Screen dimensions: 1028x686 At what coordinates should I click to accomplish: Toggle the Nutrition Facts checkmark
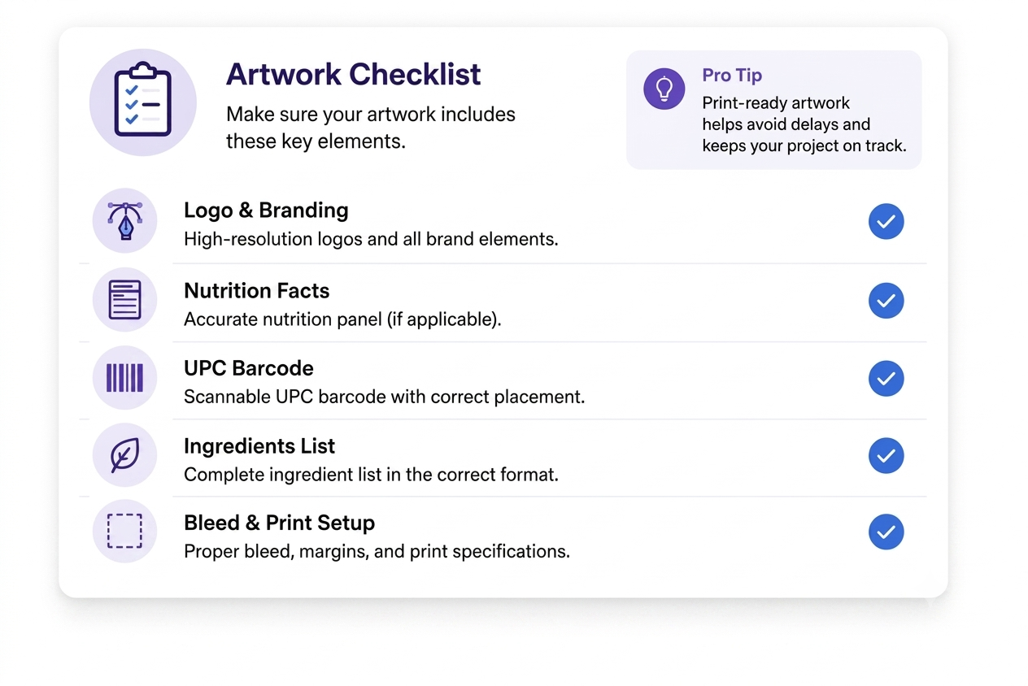click(886, 301)
